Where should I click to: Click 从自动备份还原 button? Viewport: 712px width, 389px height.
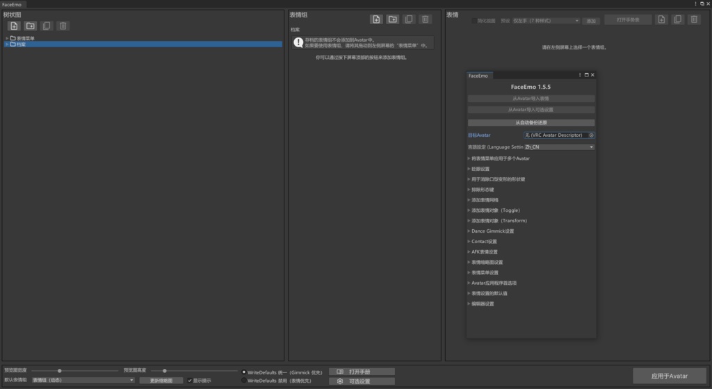(531, 123)
